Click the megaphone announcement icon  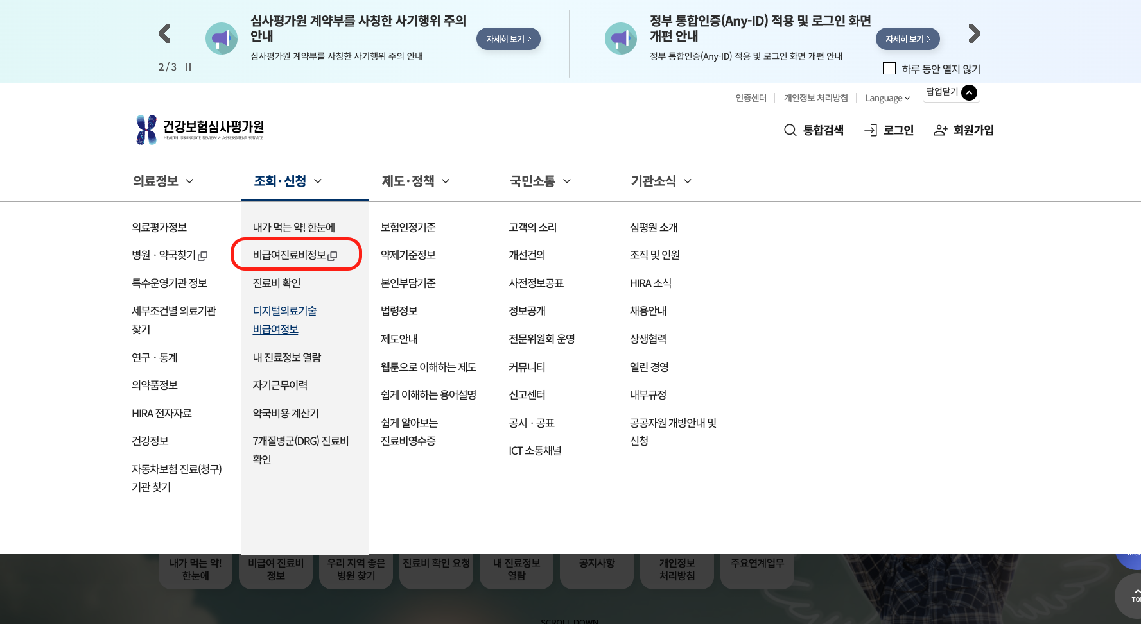(x=221, y=38)
